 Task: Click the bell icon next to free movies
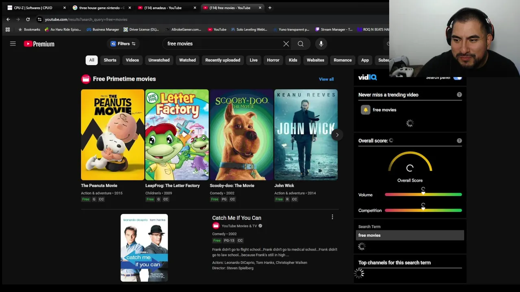coord(366,110)
